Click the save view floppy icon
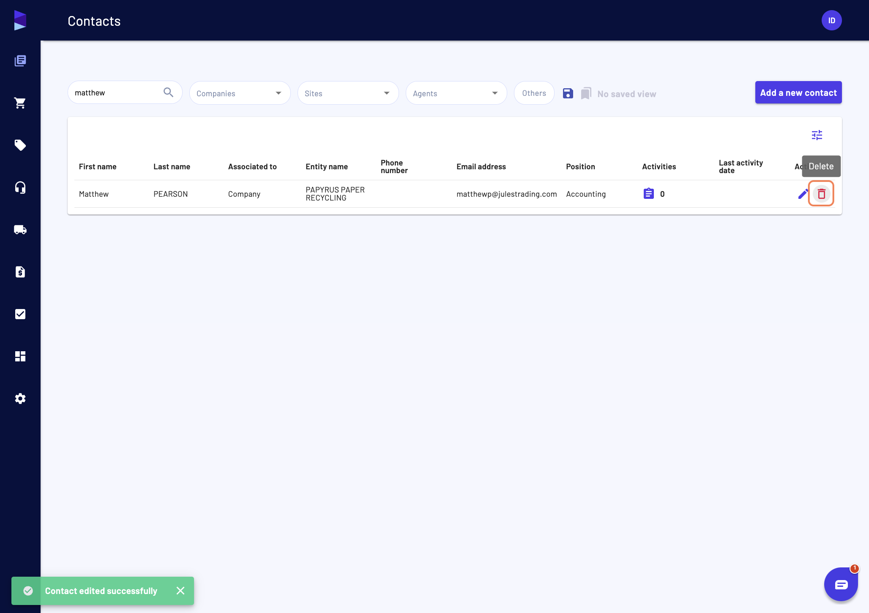This screenshot has width=869, height=613. [568, 93]
